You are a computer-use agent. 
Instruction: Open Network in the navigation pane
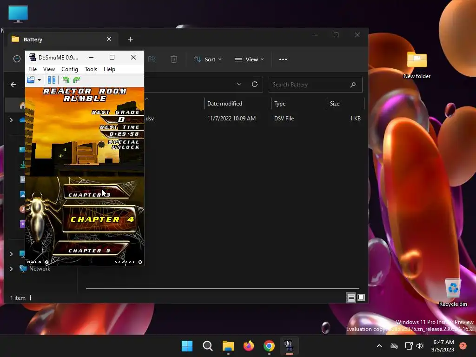(40, 269)
